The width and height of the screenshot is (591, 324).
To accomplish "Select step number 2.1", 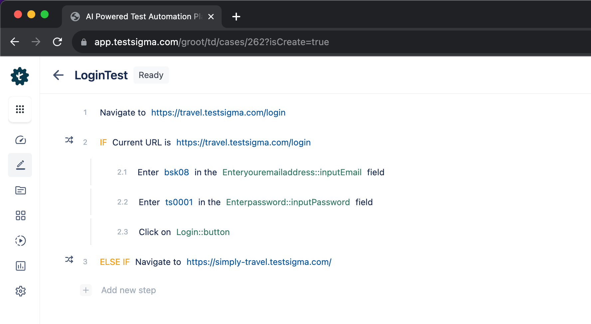I will 122,172.
